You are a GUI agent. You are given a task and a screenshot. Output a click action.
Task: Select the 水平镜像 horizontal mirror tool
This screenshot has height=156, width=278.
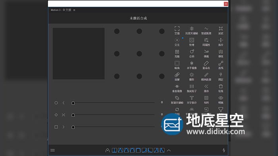pyautogui.click(x=191, y=65)
